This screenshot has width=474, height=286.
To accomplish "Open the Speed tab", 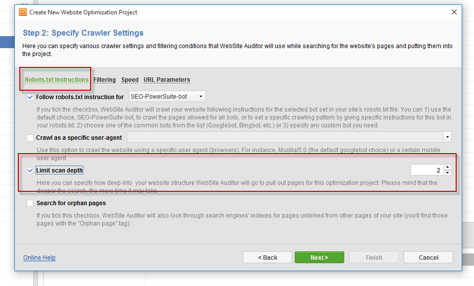I will tap(130, 80).
